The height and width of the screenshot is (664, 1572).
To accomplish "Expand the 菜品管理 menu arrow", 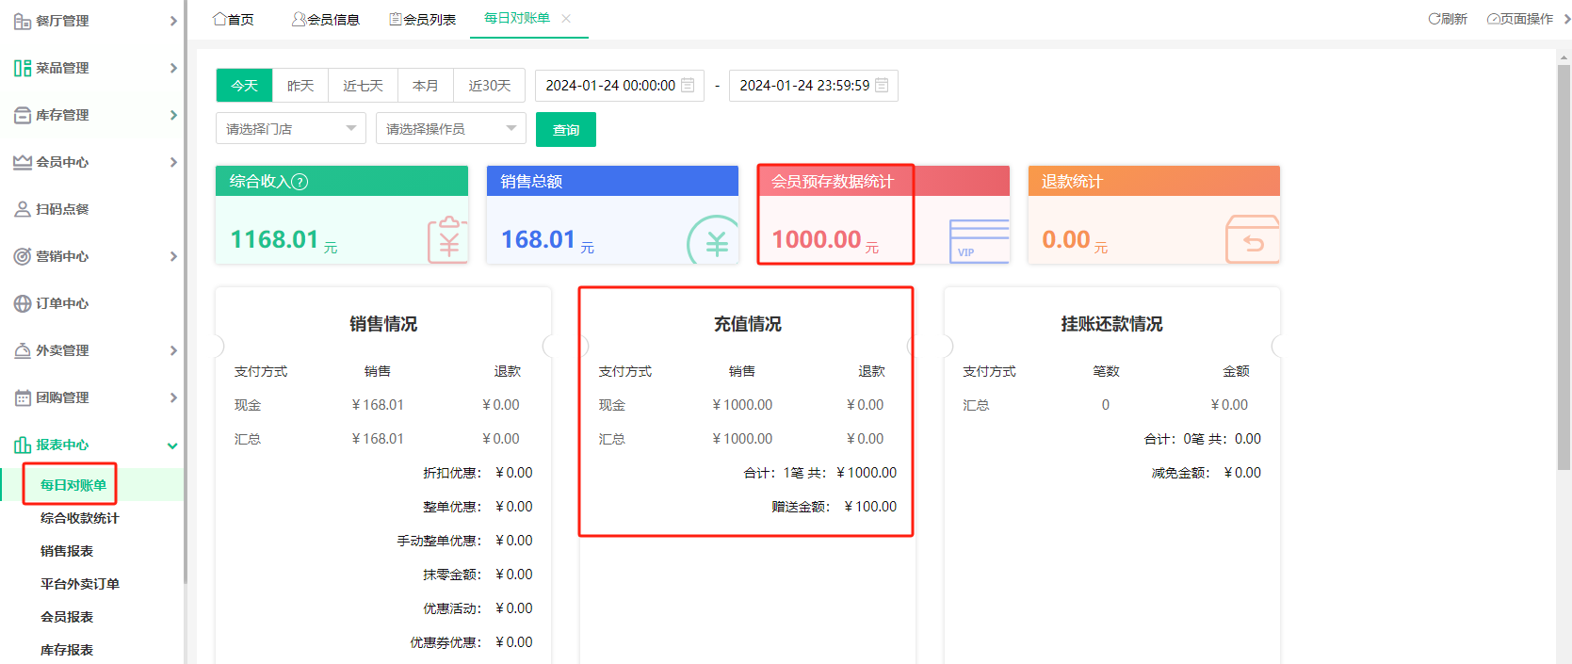I will (173, 68).
